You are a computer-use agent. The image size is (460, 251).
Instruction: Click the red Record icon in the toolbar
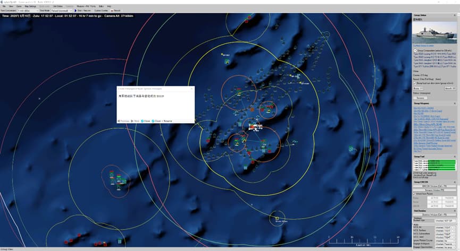point(112,11)
